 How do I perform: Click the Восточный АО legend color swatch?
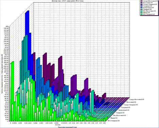(x=142, y=3)
